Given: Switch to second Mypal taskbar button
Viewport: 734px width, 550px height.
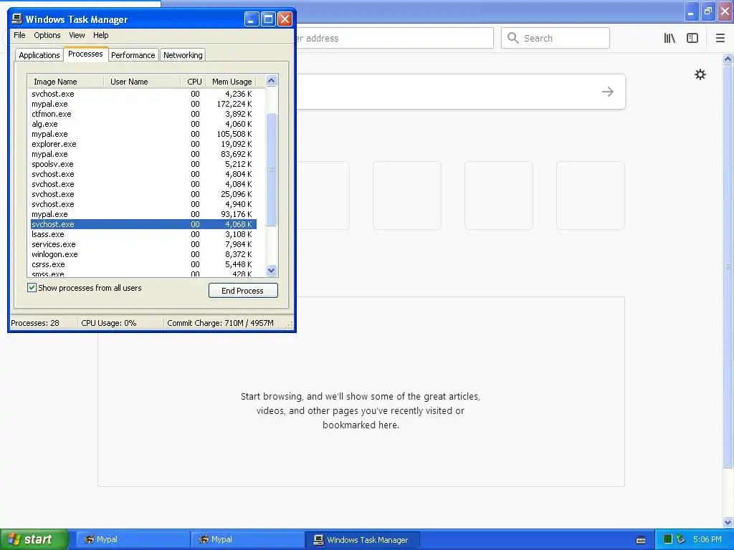Looking at the screenshot, I should tap(247, 539).
